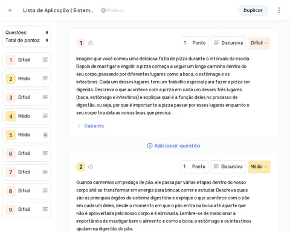Image resolution: width=290 pixels, height=232 pixels.
Task: Open Discursiva type selector on question 1
Action: [x=228, y=43]
